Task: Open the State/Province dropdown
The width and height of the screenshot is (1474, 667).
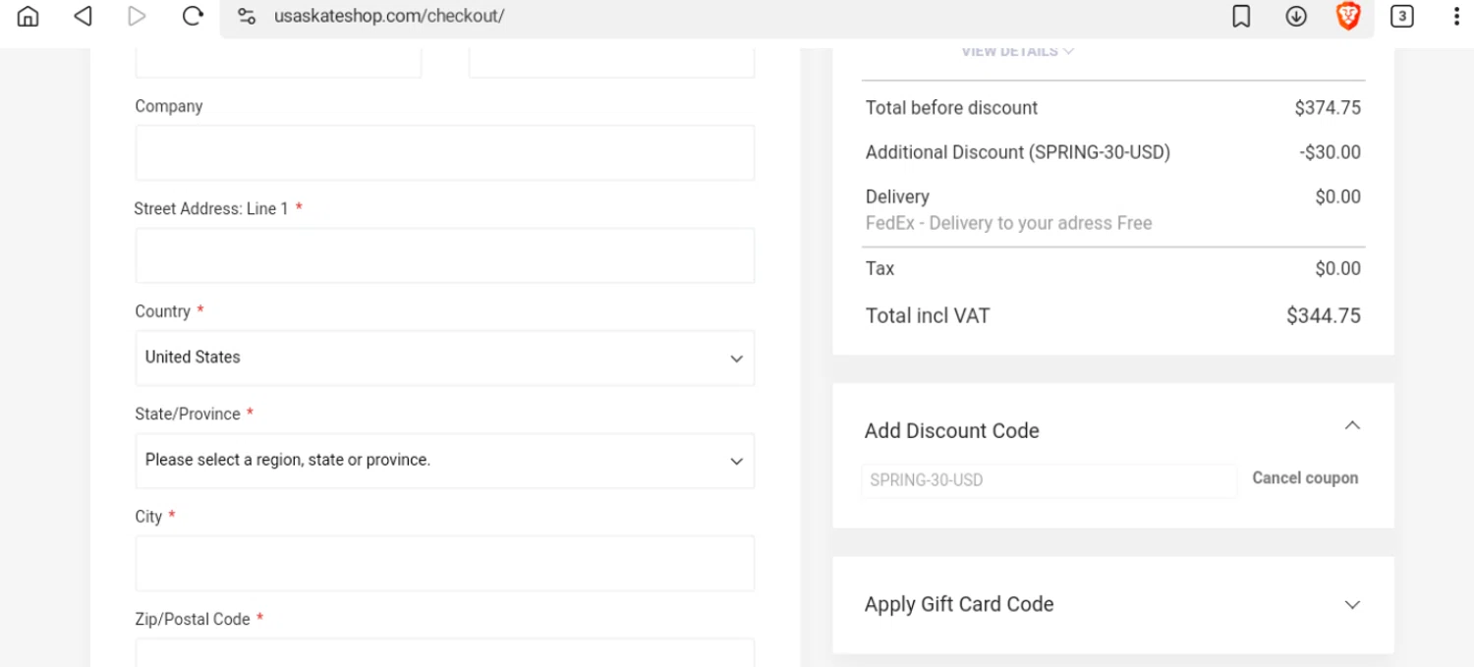Action: pos(445,461)
